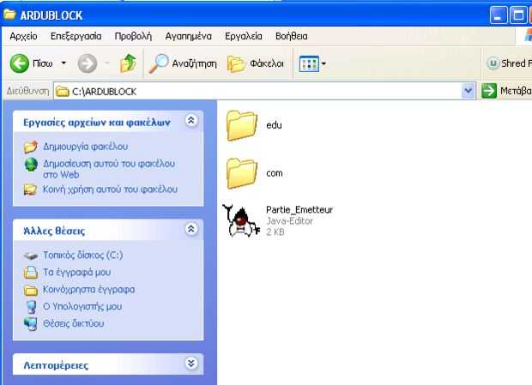The image size is (532, 385).
Task: Minimize the ARDUBLOCK window
Action: pyautogui.click(x=499, y=15)
